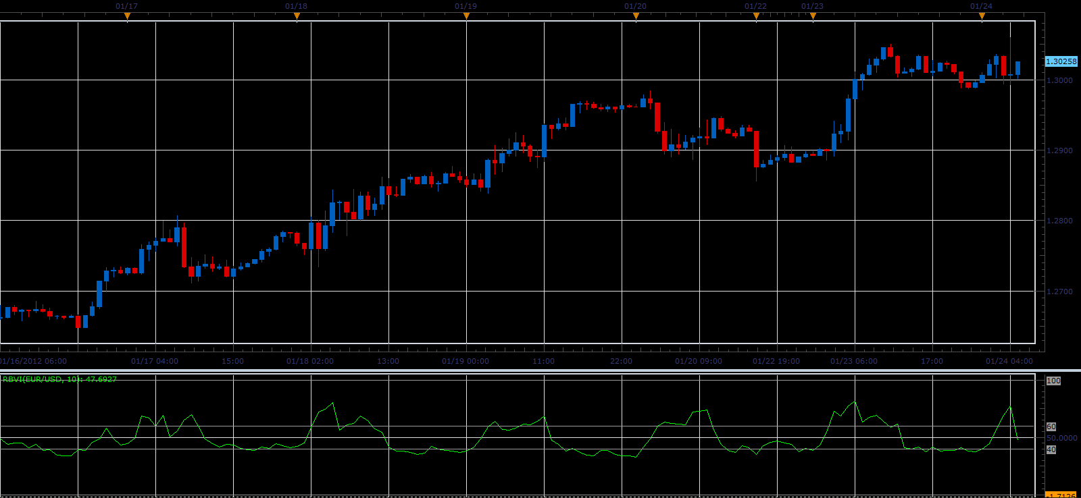Click the 01/17 day marker triangle
This screenshot has width=1081, height=498.
127,17
